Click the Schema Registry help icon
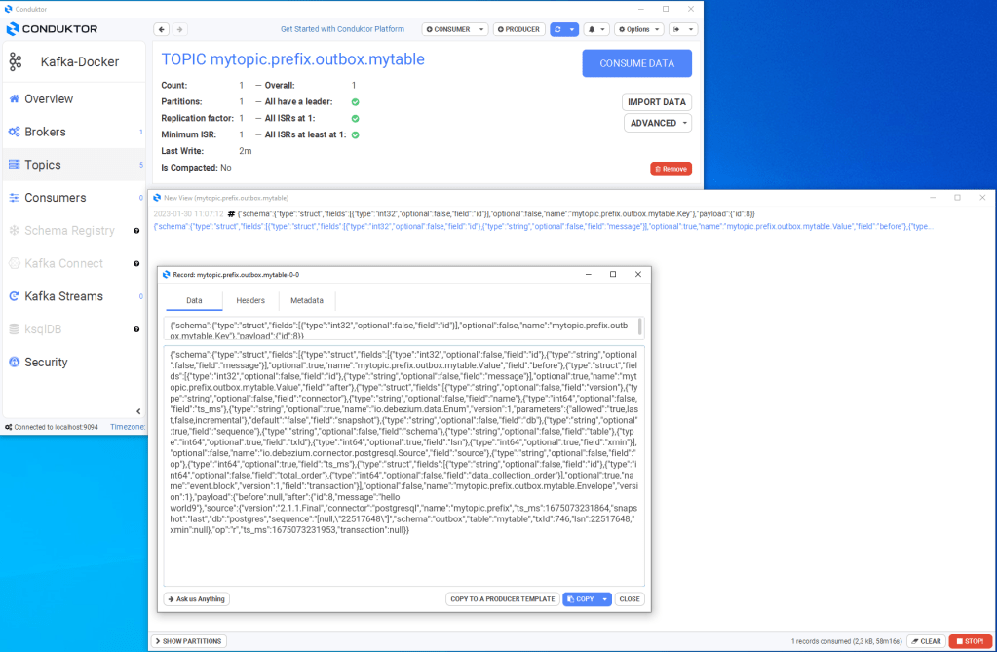997x652 pixels. pos(136,231)
